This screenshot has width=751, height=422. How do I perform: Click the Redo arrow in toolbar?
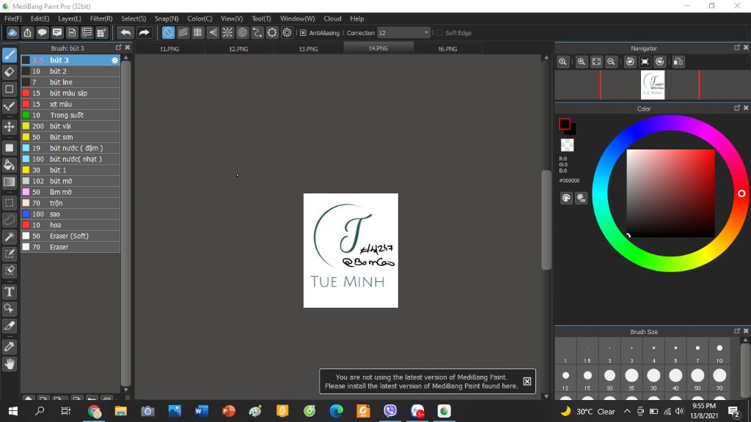point(144,32)
